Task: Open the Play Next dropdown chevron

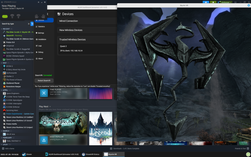Action: (x=50, y=106)
